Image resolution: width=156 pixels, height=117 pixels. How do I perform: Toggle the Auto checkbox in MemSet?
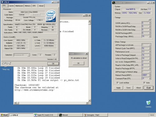click(144, 83)
